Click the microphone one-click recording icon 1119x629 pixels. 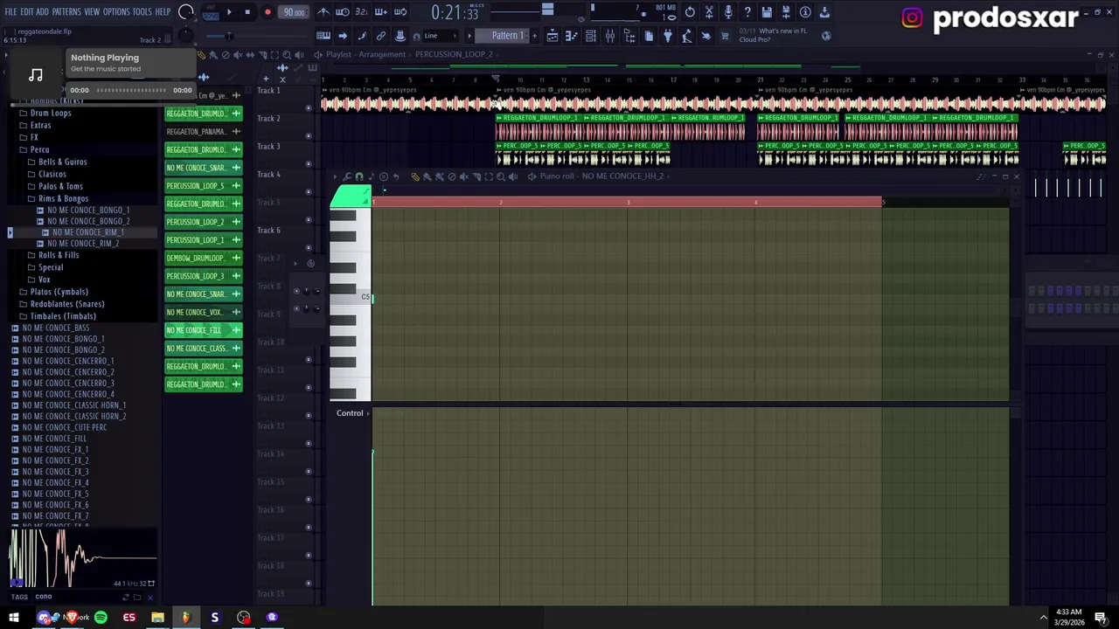point(728,12)
